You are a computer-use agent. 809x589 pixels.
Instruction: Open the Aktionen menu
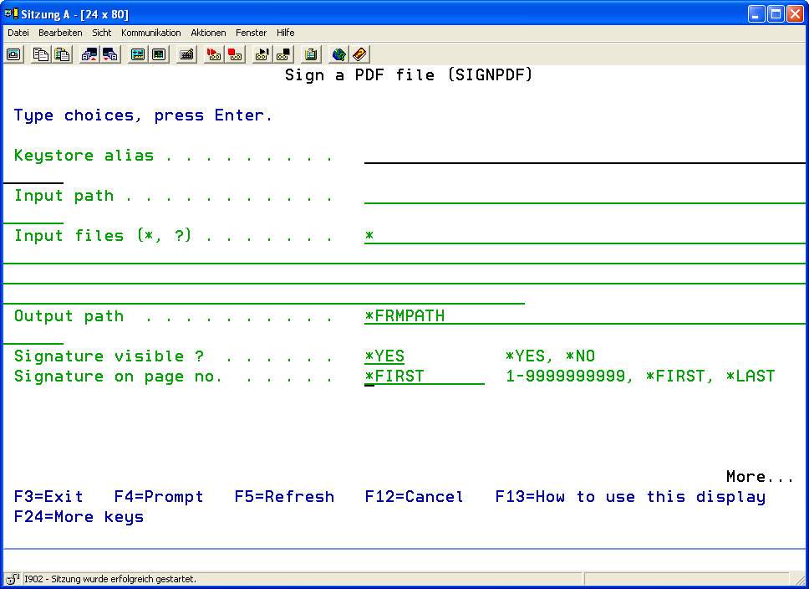(x=208, y=33)
